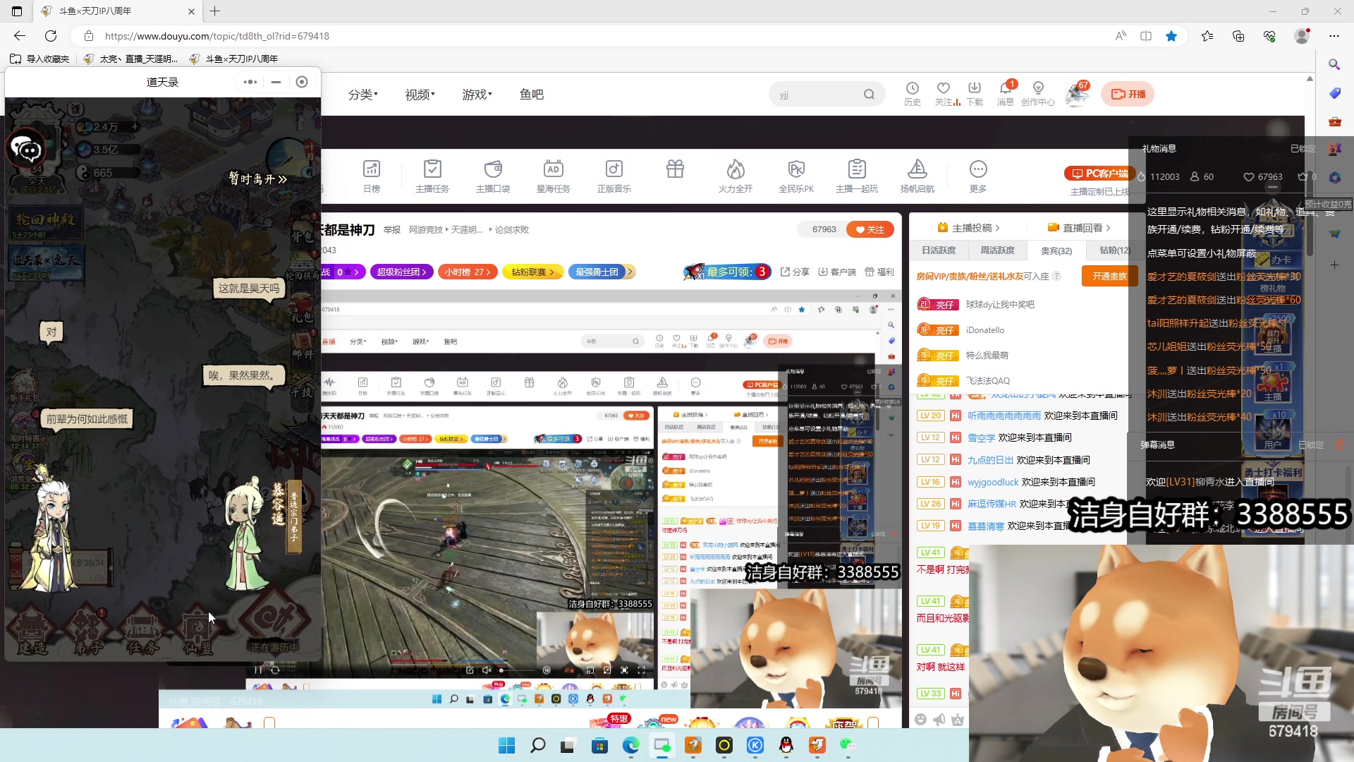This screenshot has height=762, width=1354.
Task: Open the 扬帆启航 sailboat icon
Action: click(x=917, y=175)
